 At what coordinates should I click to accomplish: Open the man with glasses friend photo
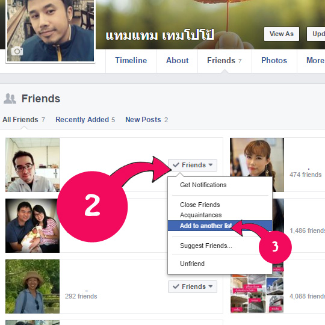pyautogui.click(x=32, y=165)
